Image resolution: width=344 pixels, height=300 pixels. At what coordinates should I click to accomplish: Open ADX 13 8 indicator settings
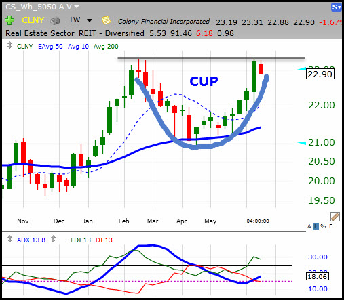tap(31, 240)
